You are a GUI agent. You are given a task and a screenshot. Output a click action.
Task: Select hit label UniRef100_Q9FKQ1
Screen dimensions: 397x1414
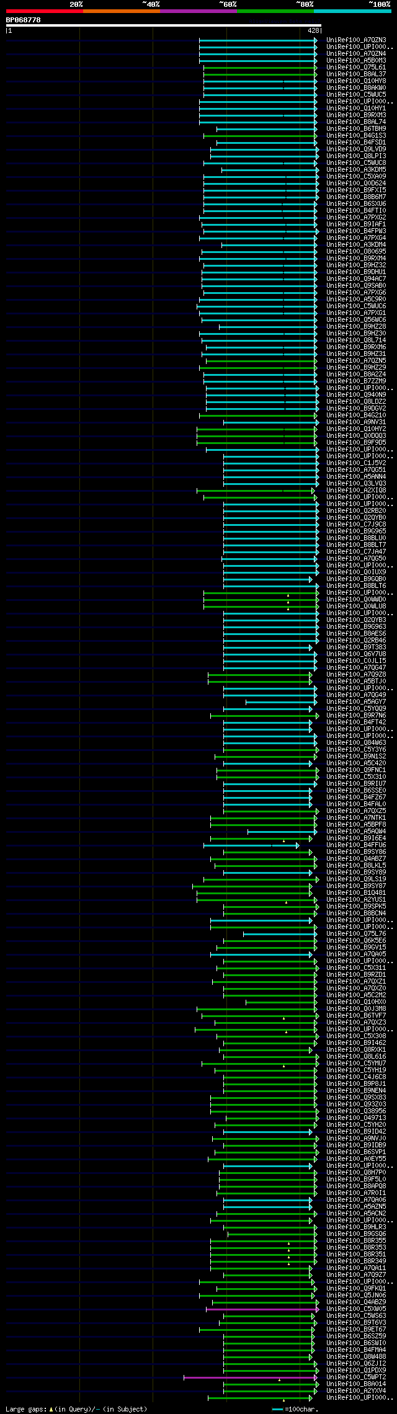click(356, 1289)
